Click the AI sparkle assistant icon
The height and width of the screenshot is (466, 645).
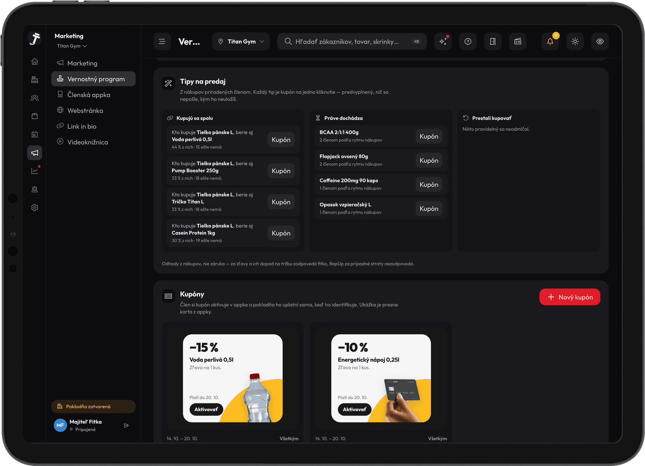tap(443, 42)
